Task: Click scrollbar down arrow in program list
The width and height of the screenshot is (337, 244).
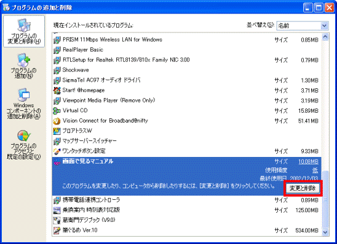Action: click(x=325, y=232)
